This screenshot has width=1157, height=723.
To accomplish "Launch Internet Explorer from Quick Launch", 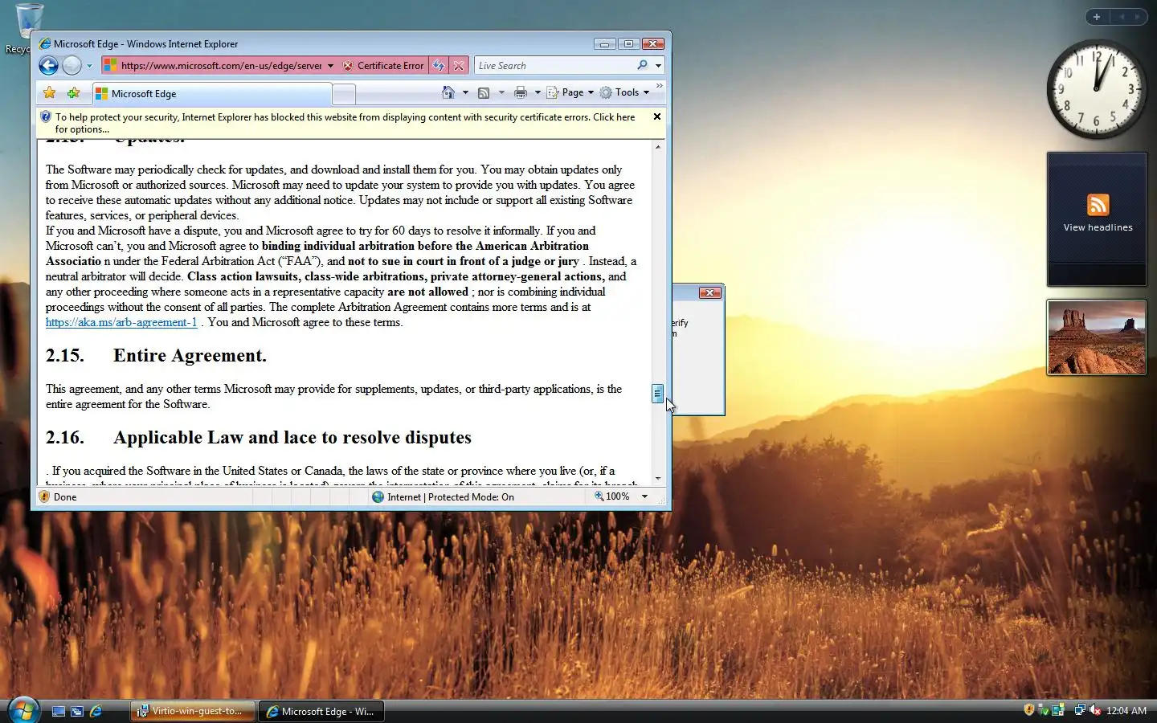I will tap(96, 711).
